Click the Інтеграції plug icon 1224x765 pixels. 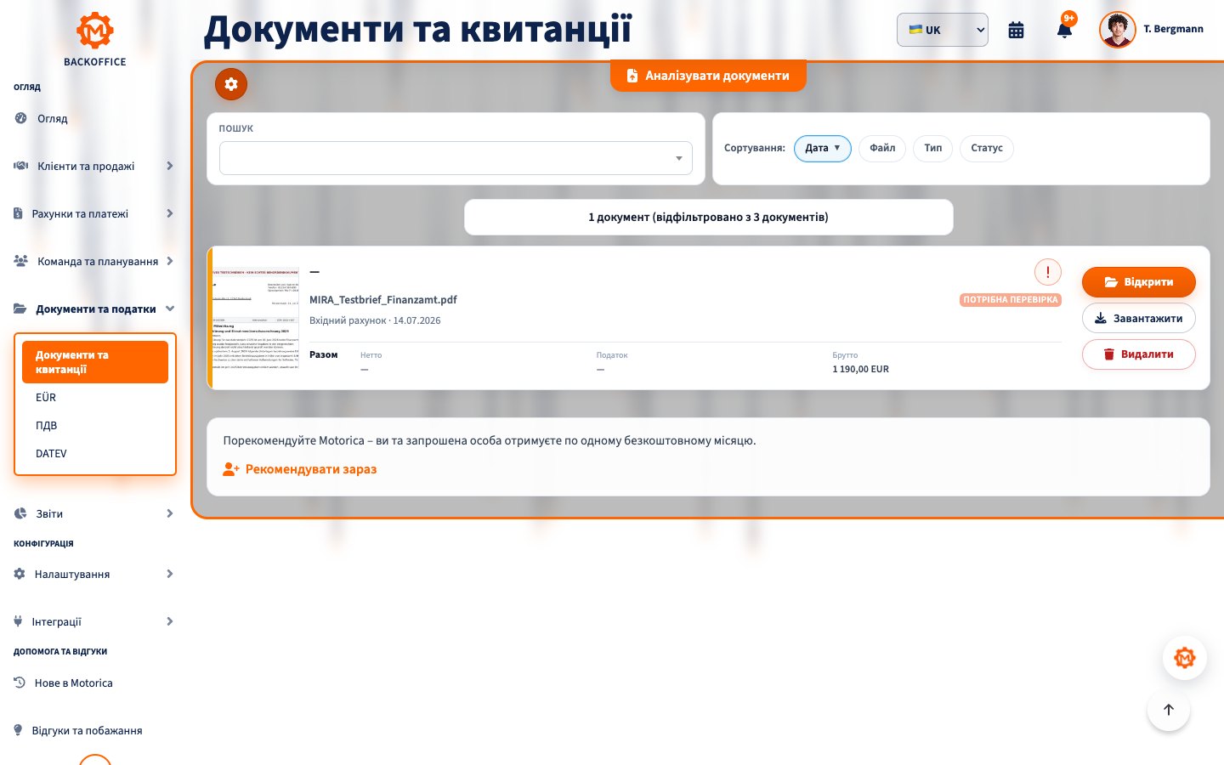click(x=18, y=621)
